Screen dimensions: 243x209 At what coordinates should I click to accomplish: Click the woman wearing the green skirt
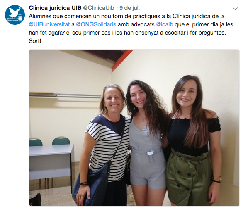pyautogui.click(x=194, y=140)
